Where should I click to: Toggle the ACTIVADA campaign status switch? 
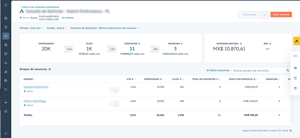[253, 15]
